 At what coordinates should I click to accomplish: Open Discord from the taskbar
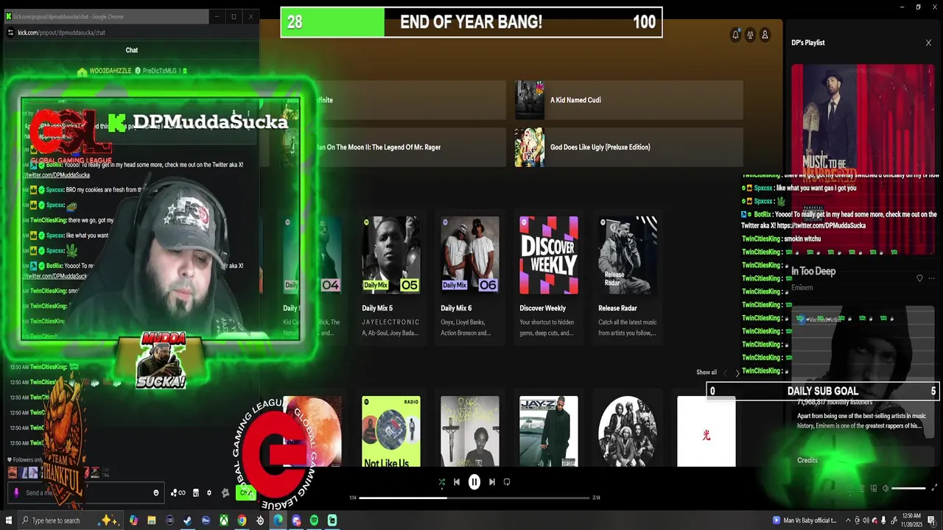tap(296, 520)
